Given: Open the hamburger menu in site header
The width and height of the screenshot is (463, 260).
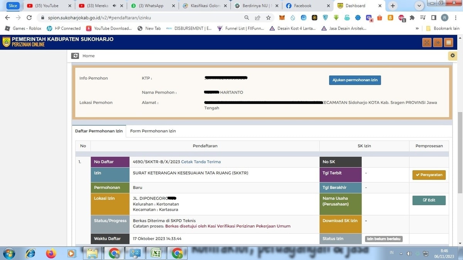Looking at the screenshot, I should pyautogui.click(x=448, y=42).
